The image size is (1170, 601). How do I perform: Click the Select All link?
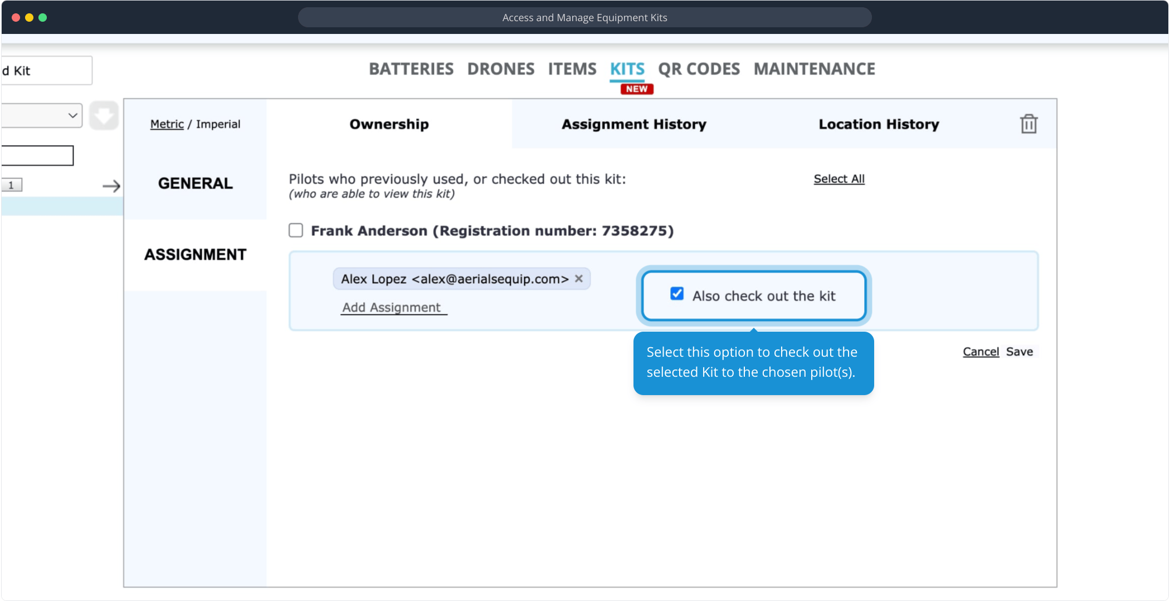click(838, 179)
